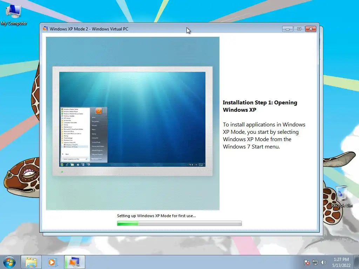Click the Windows 7 tutorial preview image

coord(133,123)
